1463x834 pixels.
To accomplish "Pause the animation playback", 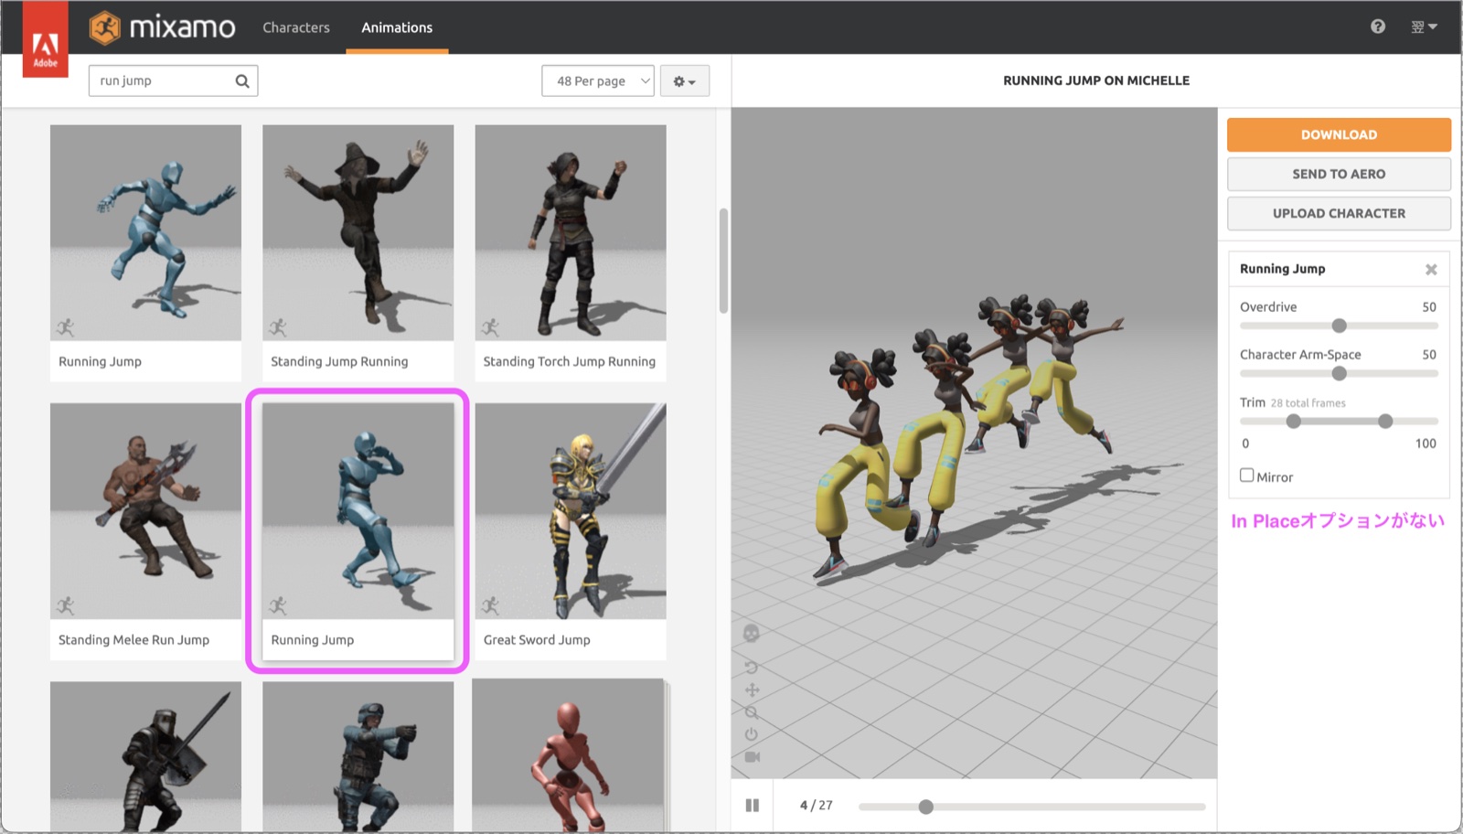I will [752, 806].
